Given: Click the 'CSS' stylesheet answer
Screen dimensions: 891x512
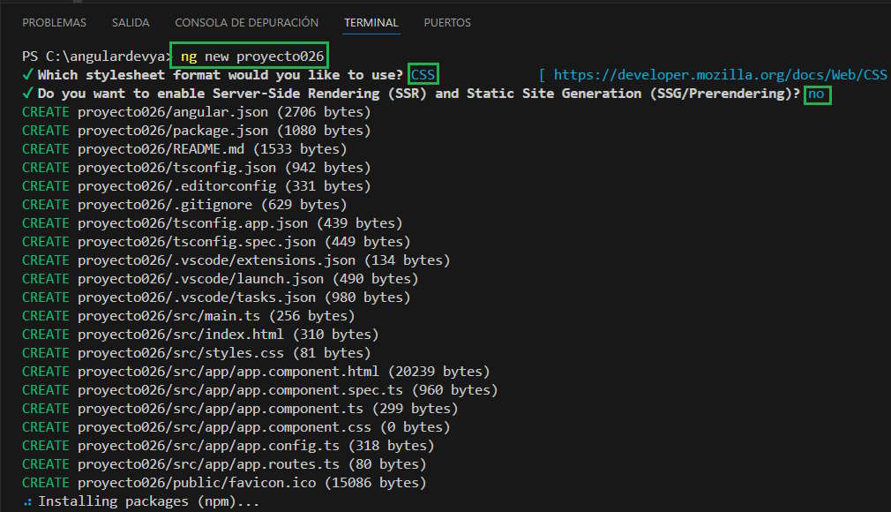Looking at the screenshot, I should pos(423,74).
